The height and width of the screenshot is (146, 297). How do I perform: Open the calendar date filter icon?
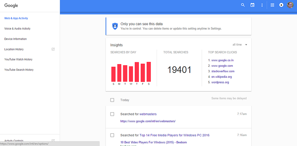click(x=252, y=5)
